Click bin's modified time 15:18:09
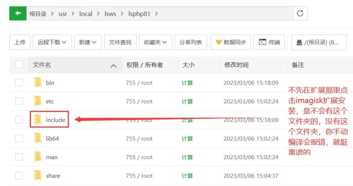 pos(251,83)
